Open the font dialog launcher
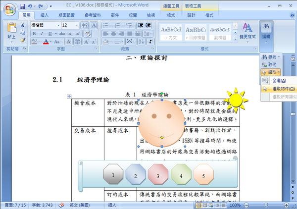 click(x=96, y=49)
